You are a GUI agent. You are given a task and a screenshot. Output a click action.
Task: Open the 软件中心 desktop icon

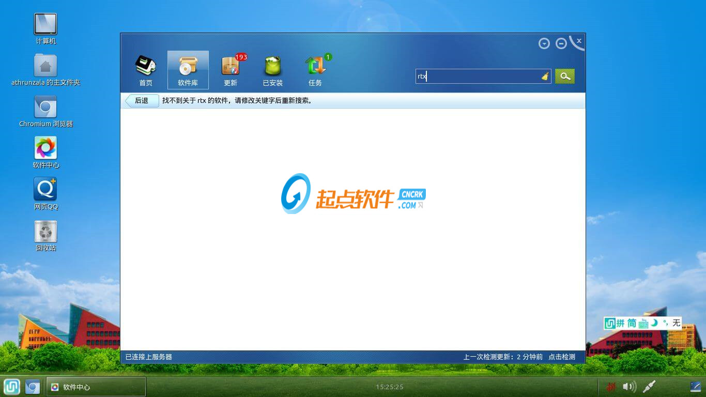click(x=45, y=153)
